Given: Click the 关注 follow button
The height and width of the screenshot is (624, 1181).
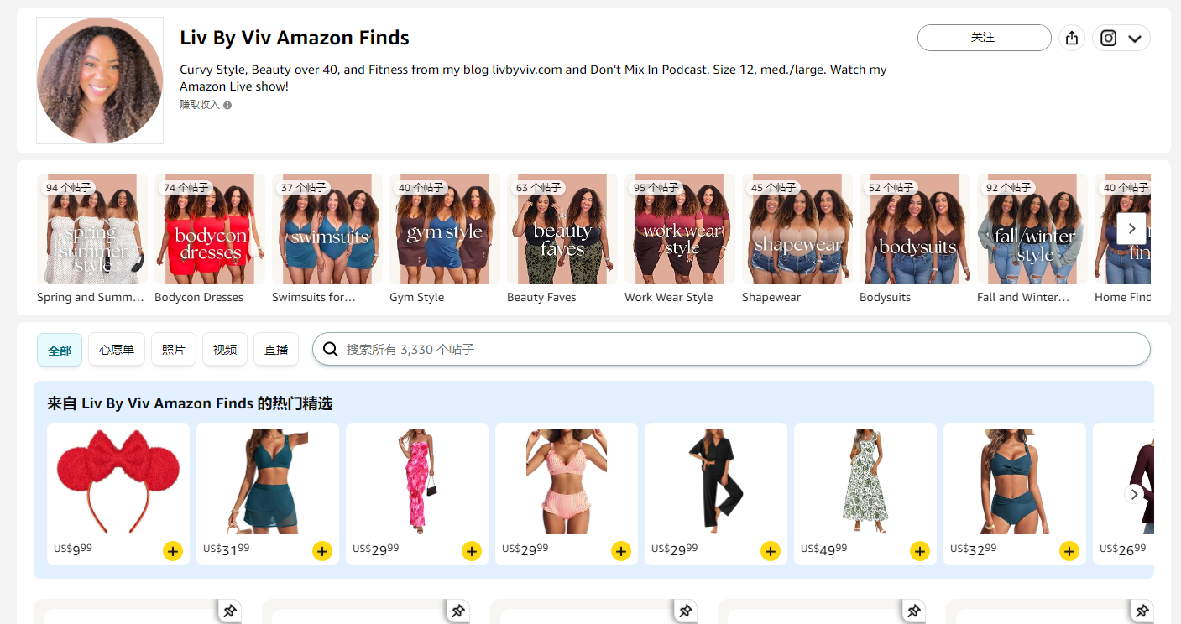Looking at the screenshot, I should [x=984, y=38].
